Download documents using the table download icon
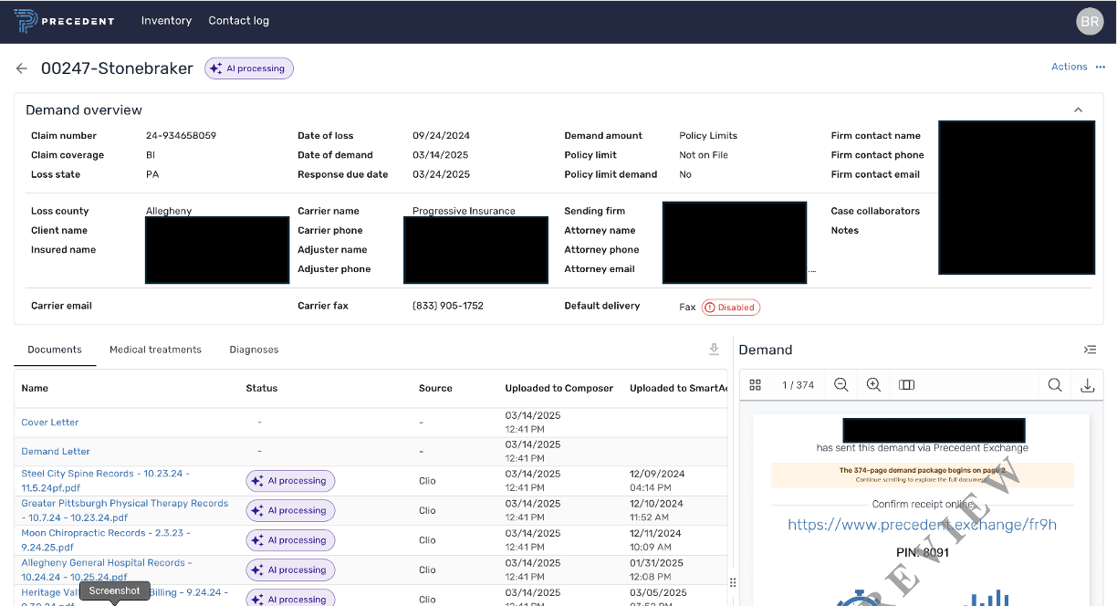The width and height of the screenshot is (1117, 606). (714, 350)
